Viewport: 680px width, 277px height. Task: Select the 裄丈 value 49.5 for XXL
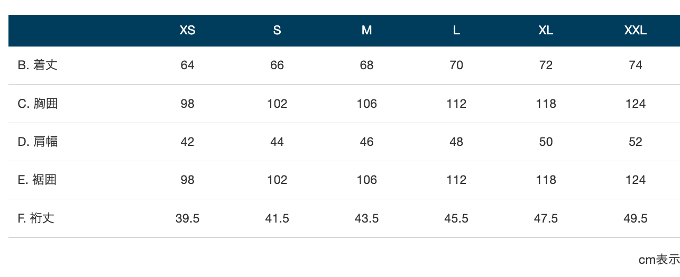coord(636,218)
